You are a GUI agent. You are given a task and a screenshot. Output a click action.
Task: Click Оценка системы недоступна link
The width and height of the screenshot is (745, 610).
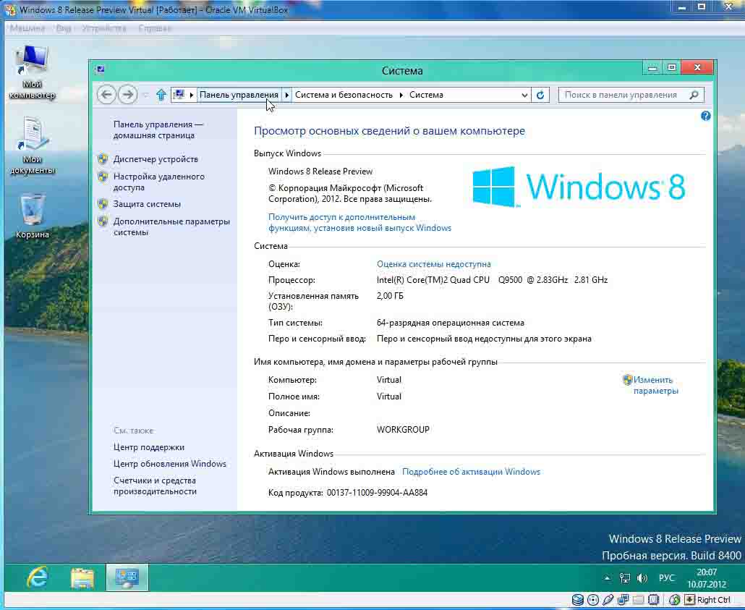pos(434,264)
